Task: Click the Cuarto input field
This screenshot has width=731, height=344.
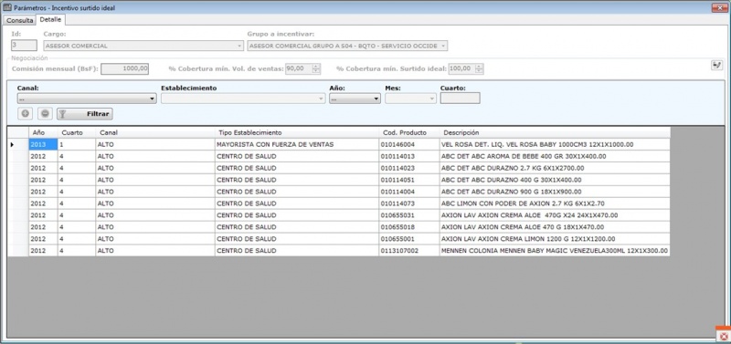Action: [x=460, y=99]
